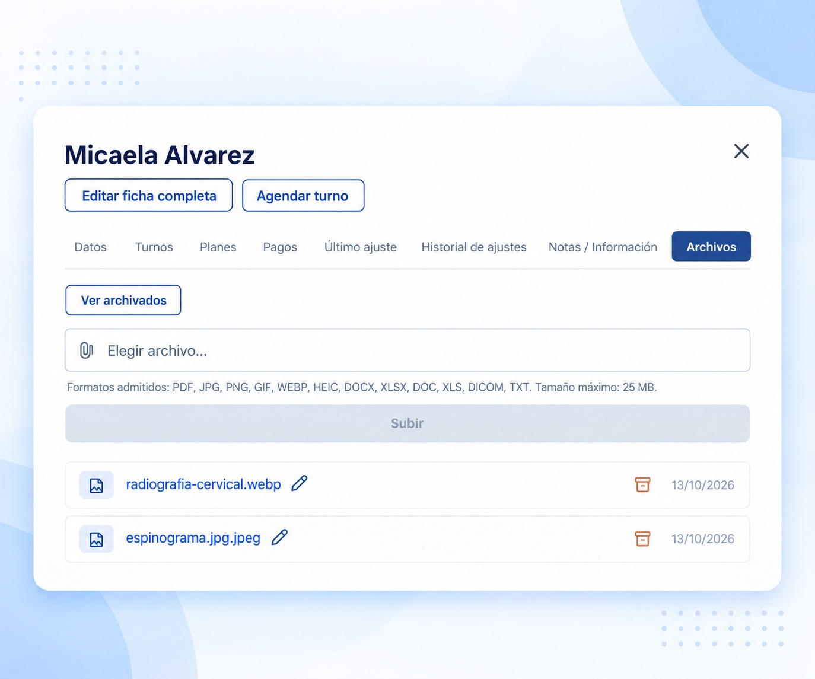View the Historial de ajustes tab
The height and width of the screenshot is (679, 815).
point(474,247)
